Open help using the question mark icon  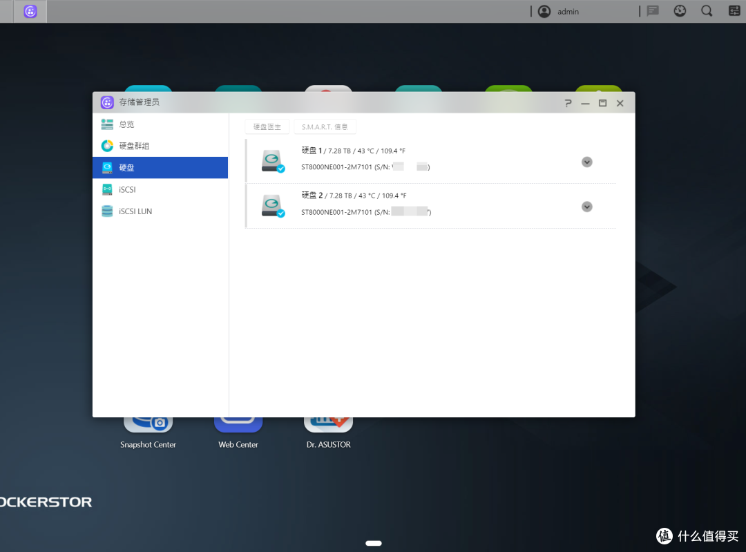[x=568, y=103]
